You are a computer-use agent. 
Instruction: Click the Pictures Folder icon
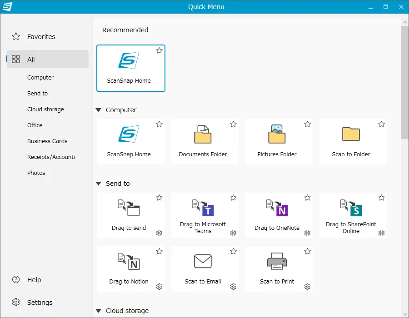pyautogui.click(x=277, y=134)
